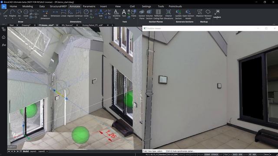Click the Leaders tool icon
The width and height of the screenshot is (278, 156).
tap(217, 13)
